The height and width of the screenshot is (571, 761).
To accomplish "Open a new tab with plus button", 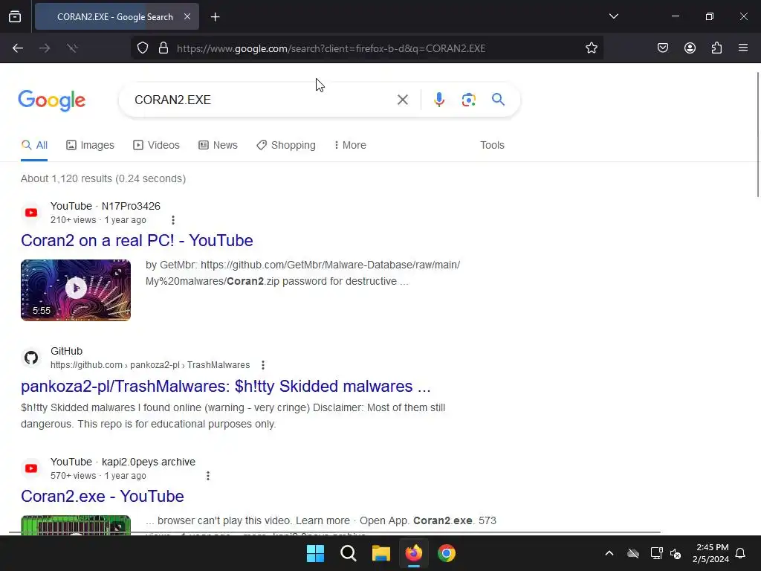I will (215, 17).
